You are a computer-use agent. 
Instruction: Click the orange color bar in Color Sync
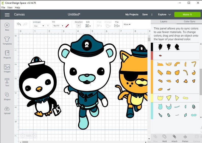[152, 77]
